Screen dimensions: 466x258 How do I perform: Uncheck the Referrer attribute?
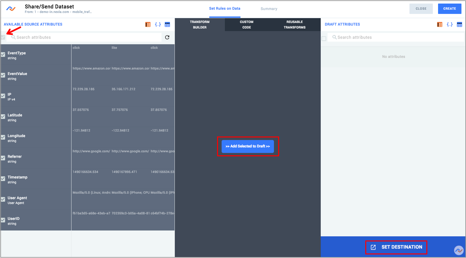(x=3, y=158)
